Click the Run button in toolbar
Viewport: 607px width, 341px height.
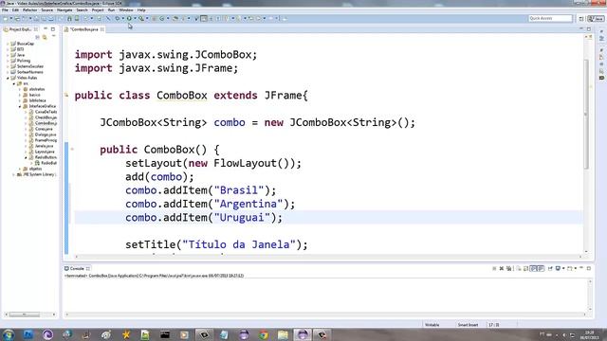click(x=129, y=18)
